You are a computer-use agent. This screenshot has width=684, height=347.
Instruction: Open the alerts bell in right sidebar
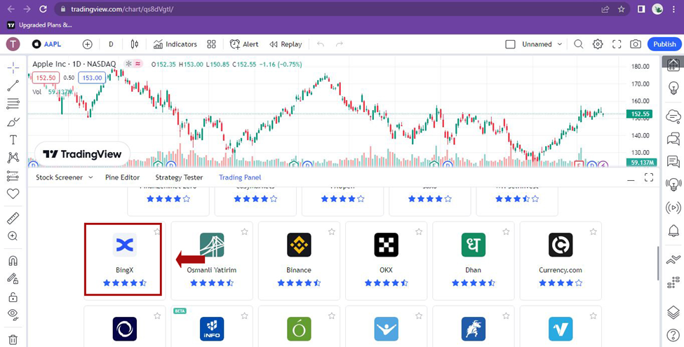pyautogui.click(x=673, y=231)
